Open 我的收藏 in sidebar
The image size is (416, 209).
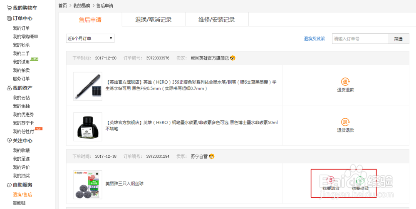pos(21,151)
